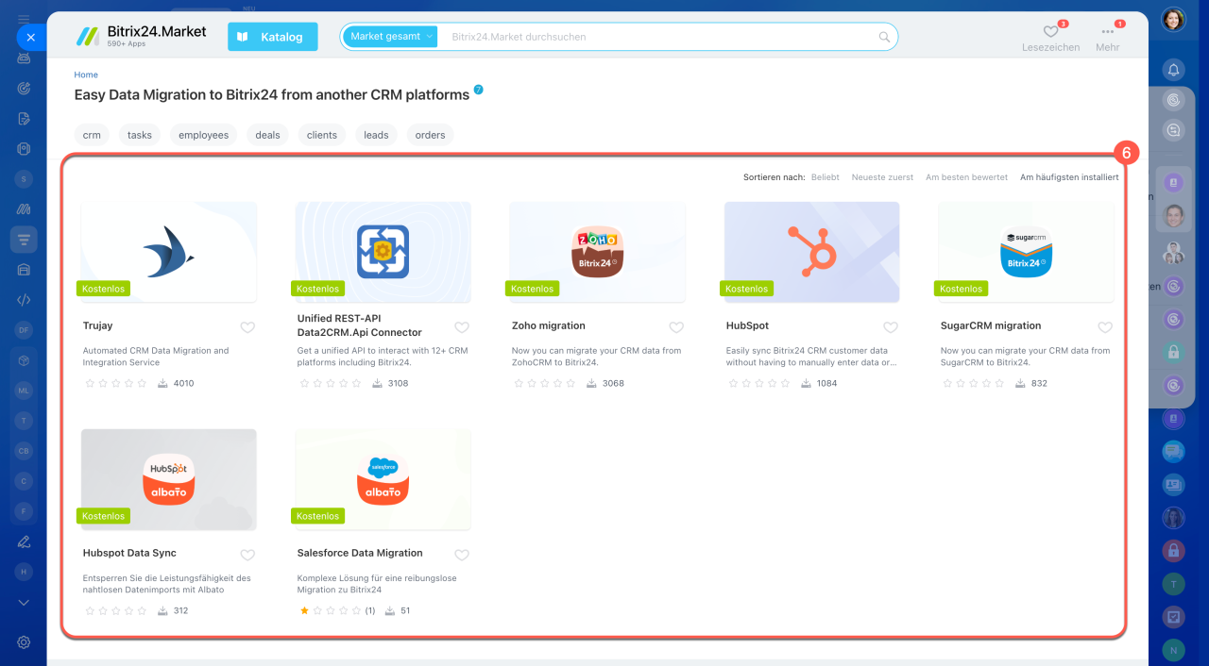Screen dimensions: 1209x666
Task: Click the highlighted funnel icon in the sidebar
Action: 25,240
